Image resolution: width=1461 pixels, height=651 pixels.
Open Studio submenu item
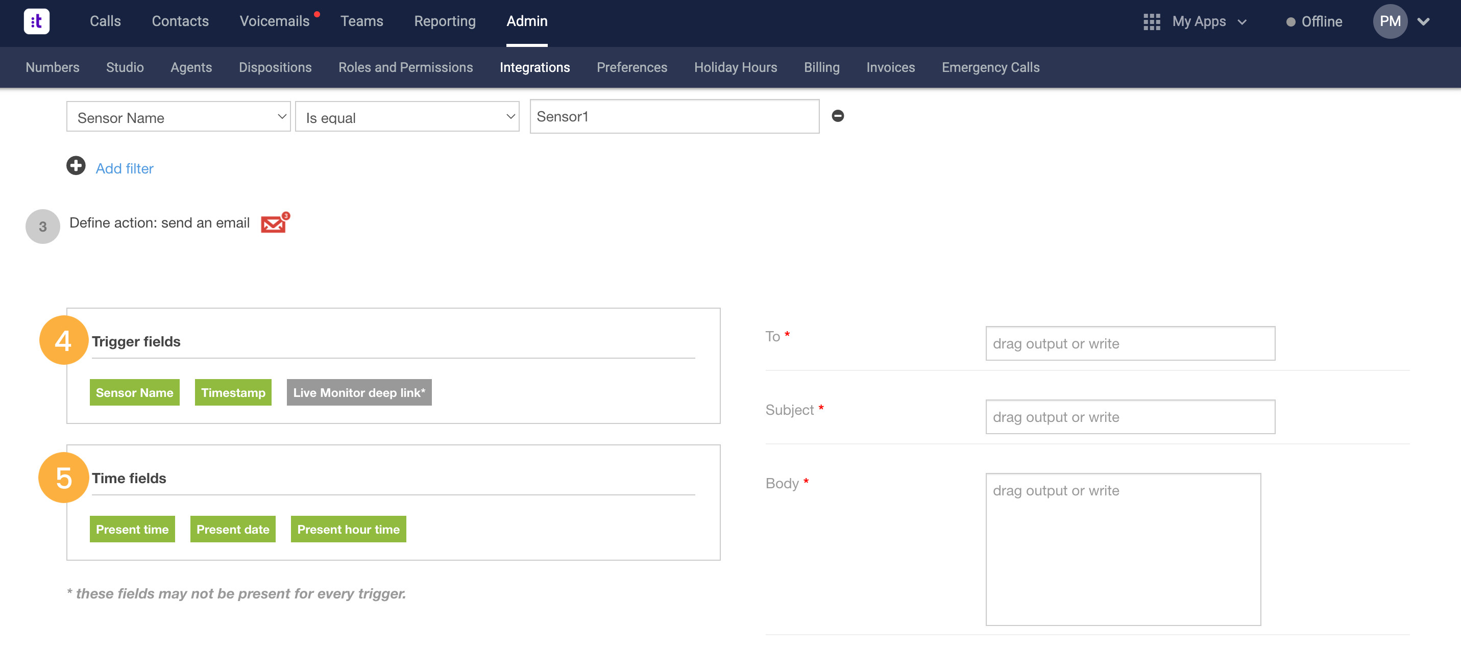coord(125,67)
